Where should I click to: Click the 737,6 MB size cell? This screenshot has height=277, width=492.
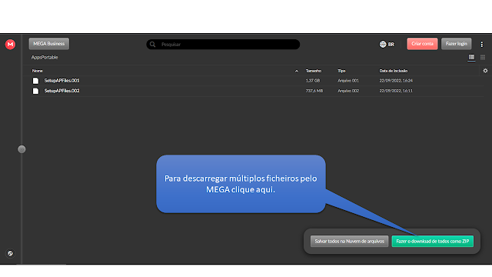click(x=314, y=91)
